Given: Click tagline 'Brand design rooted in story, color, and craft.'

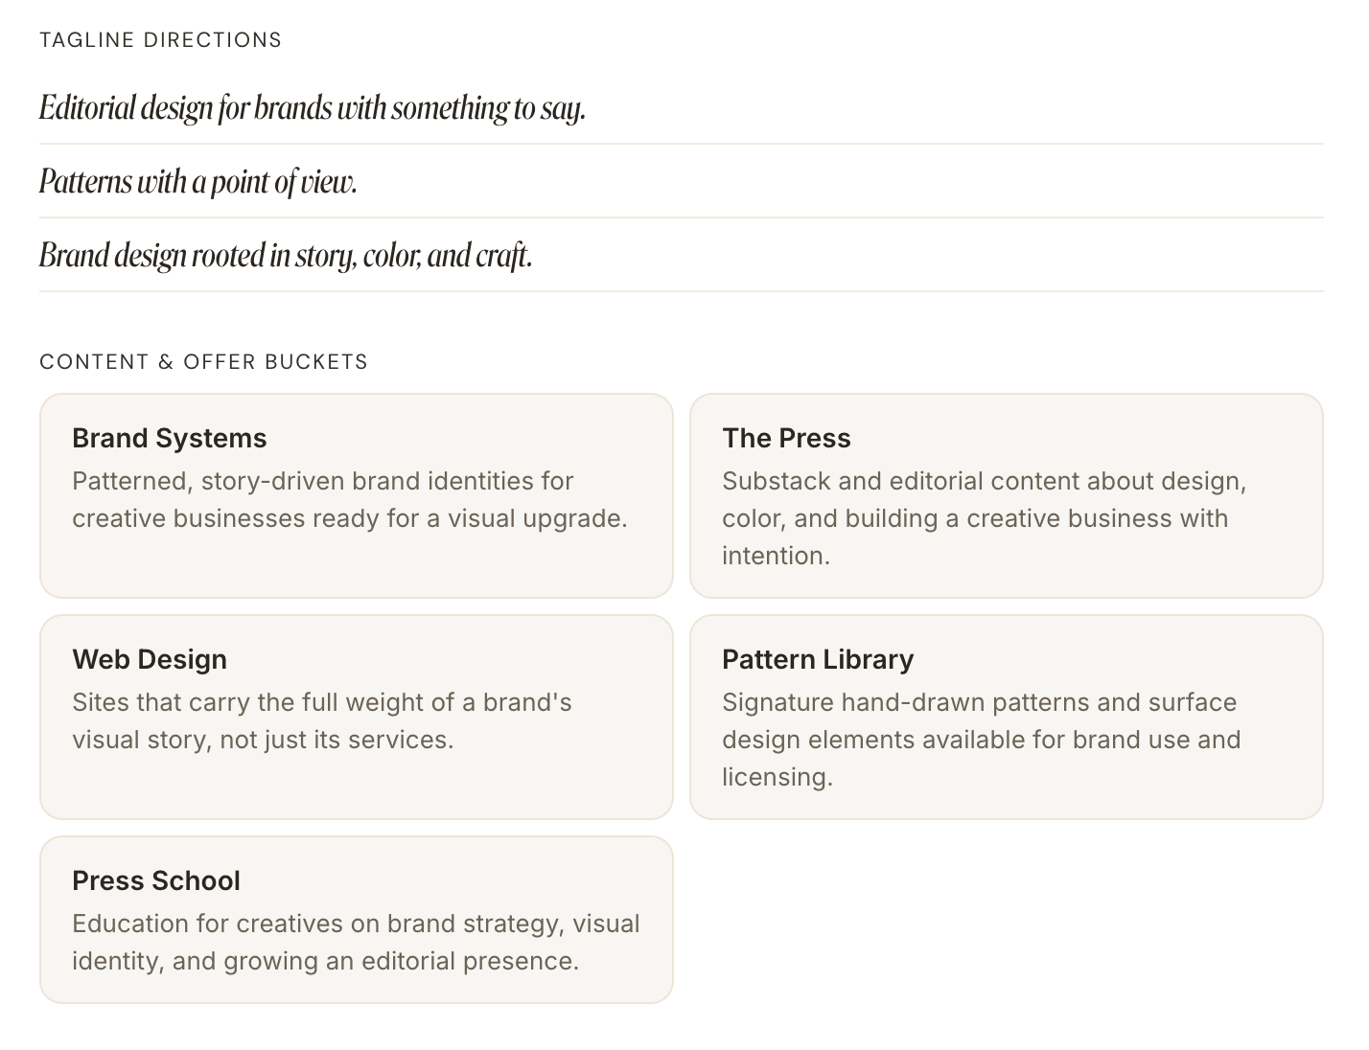Looking at the screenshot, I should click(286, 255).
